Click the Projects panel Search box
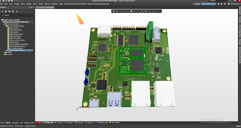 (17, 15)
